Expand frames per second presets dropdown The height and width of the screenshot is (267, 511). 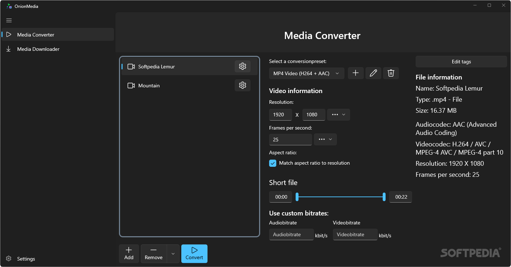325,139
